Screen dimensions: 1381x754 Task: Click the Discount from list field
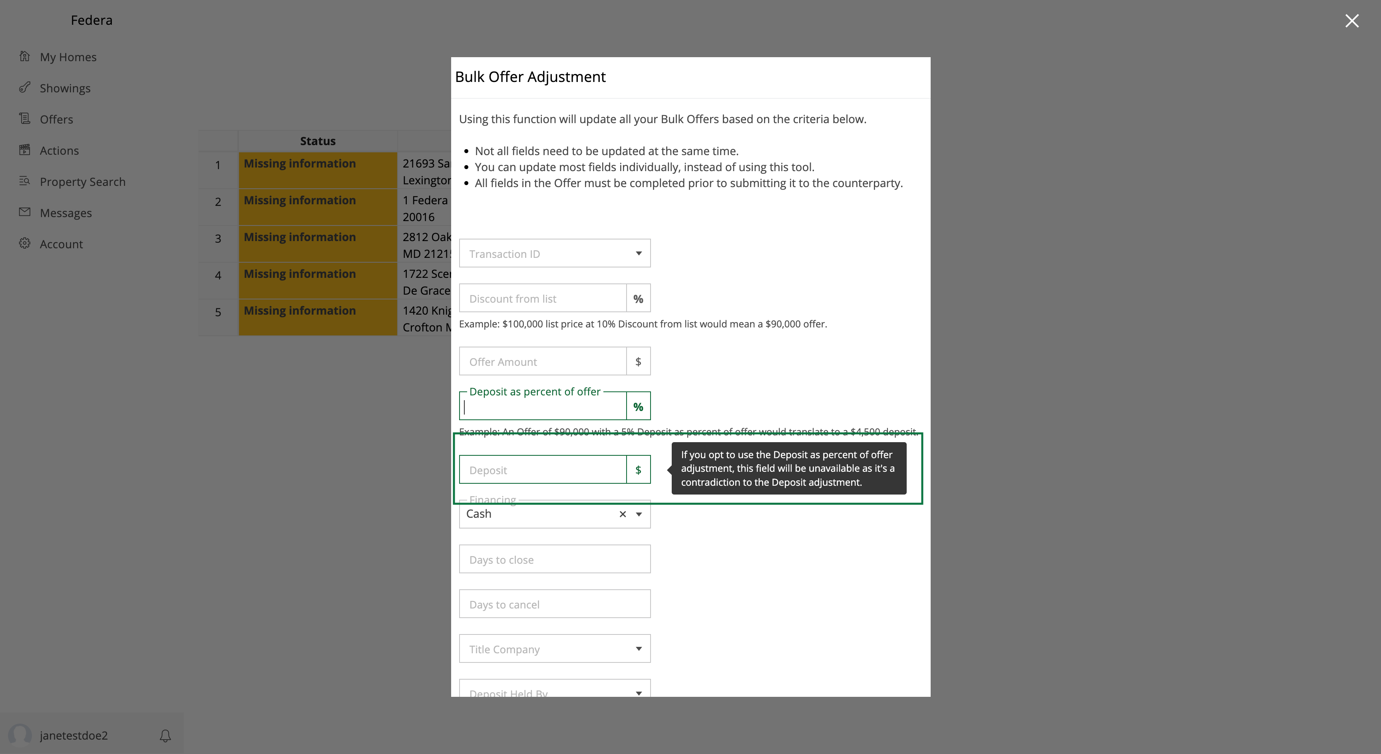(543, 298)
